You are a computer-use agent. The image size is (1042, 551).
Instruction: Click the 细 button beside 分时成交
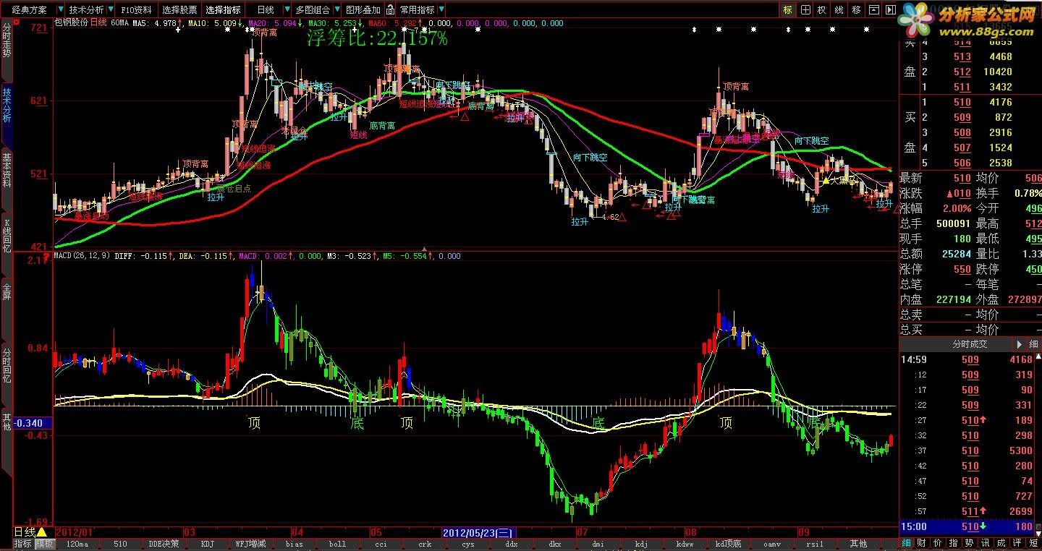pos(1034,345)
